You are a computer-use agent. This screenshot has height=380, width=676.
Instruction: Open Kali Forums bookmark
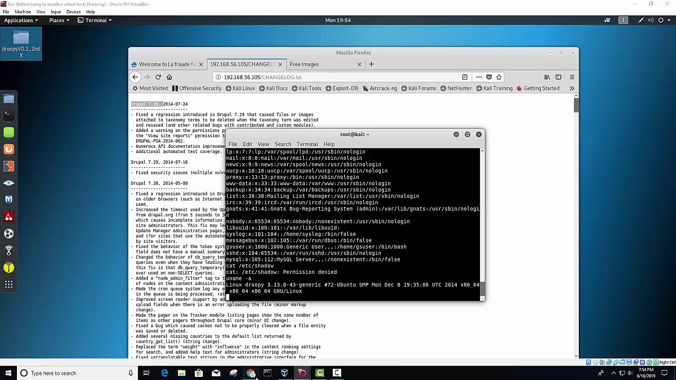click(418, 88)
